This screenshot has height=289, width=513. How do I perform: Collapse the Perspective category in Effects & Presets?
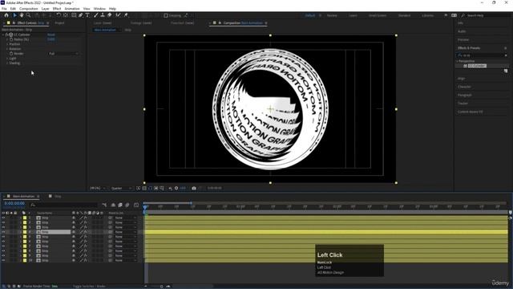pos(458,61)
